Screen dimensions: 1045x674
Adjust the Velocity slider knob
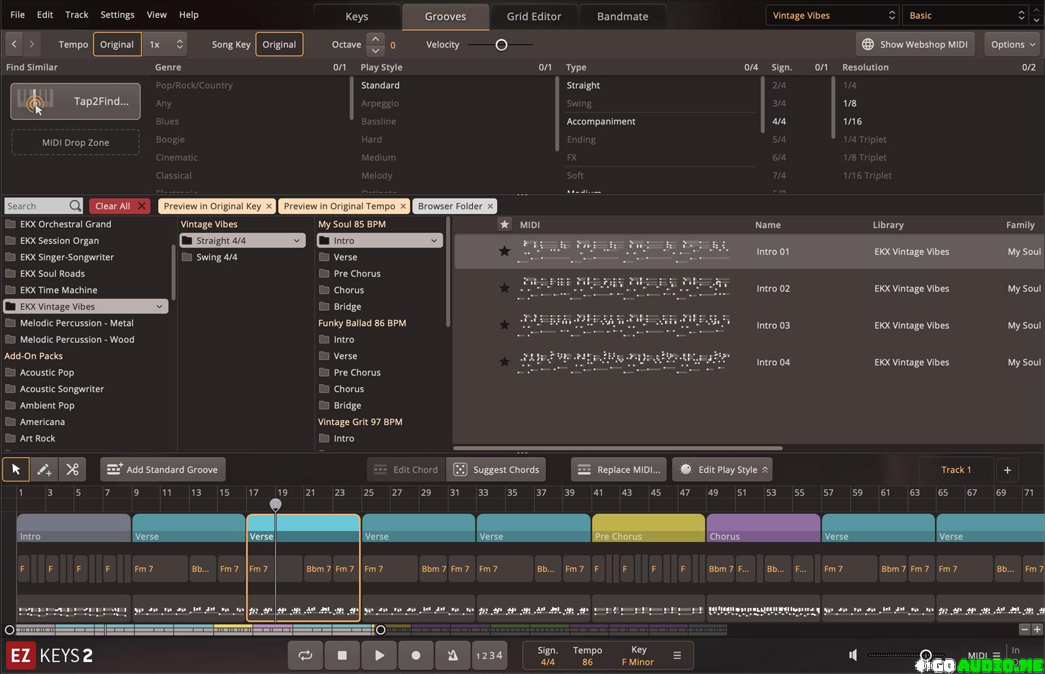(x=501, y=44)
